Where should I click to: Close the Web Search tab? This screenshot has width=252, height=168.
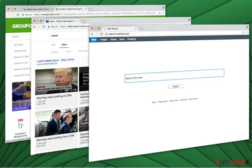point(136,28)
